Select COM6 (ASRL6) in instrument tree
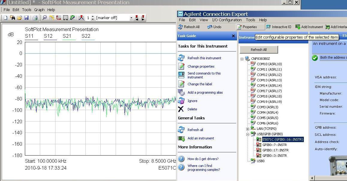This screenshot has height=181, width=347. point(268,123)
